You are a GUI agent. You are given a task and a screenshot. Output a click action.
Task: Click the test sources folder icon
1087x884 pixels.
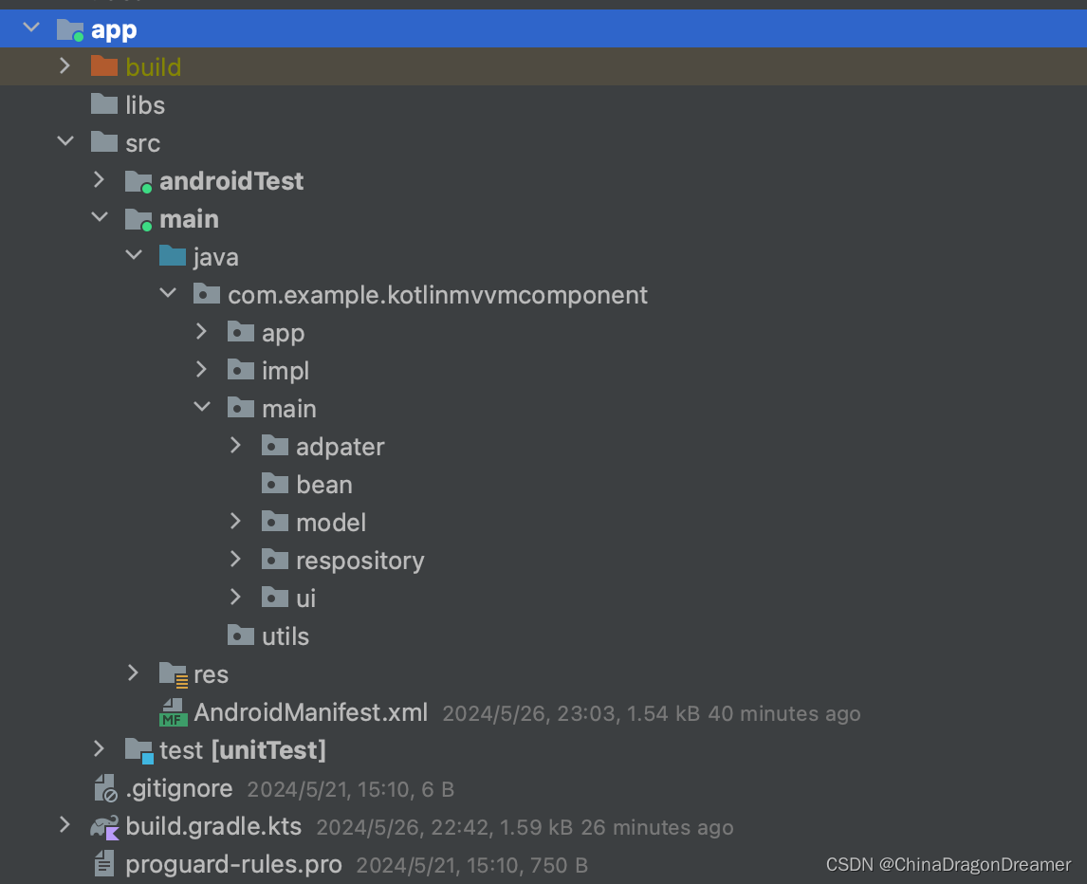(x=138, y=749)
